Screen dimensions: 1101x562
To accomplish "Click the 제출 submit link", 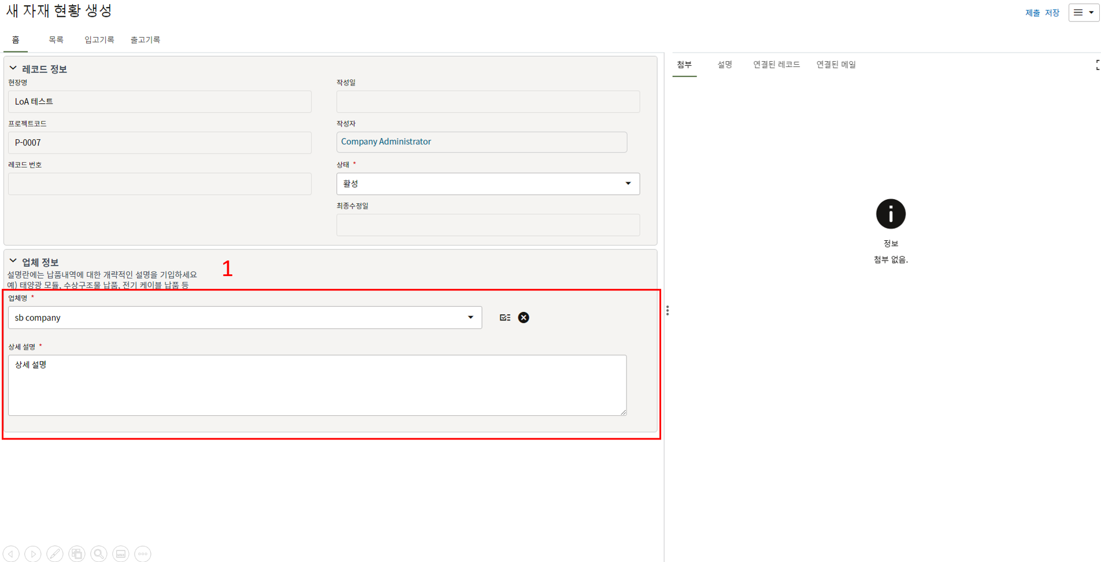I will [x=1032, y=13].
